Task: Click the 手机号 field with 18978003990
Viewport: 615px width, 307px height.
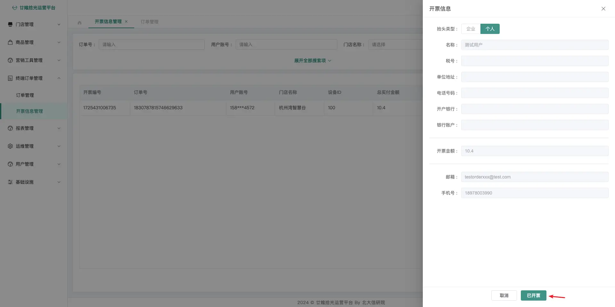Action: point(535,193)
